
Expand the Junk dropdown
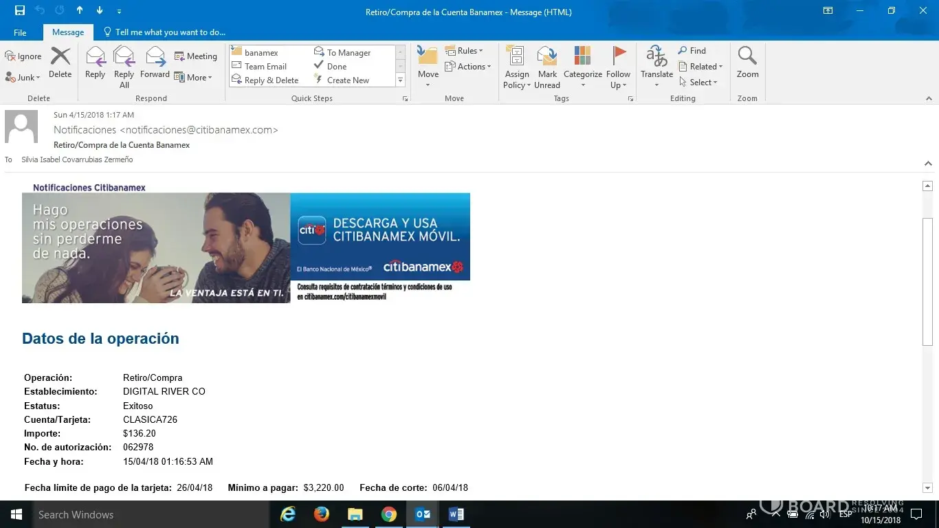coord(23,78)
